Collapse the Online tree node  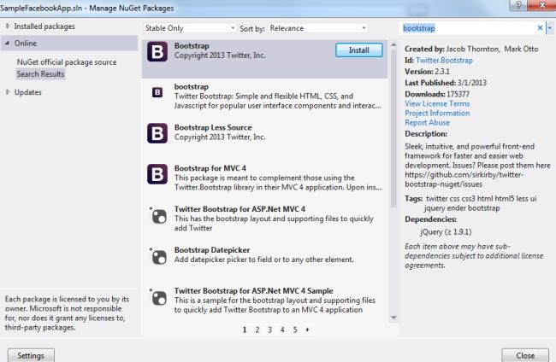click(x=7, y=43)
